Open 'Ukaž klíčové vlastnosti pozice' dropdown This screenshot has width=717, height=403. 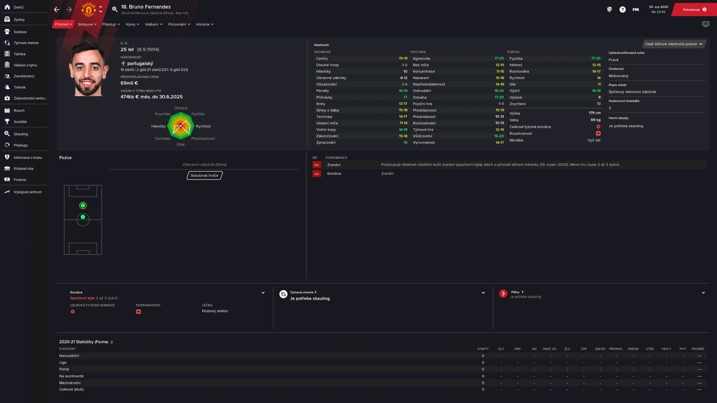(674, 44)
